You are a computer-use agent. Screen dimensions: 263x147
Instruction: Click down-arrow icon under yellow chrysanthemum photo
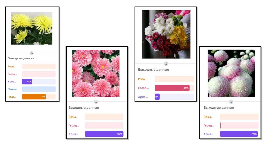pos(32,53)
